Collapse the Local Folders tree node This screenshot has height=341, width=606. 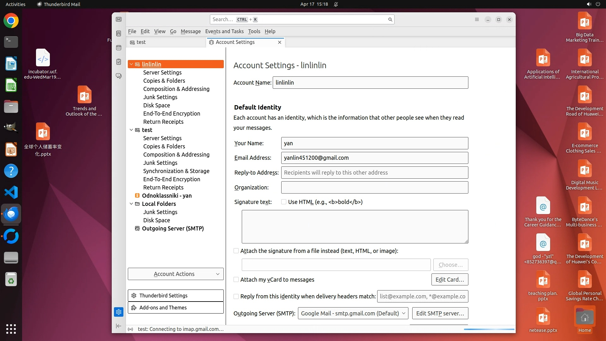pos(131,204)
